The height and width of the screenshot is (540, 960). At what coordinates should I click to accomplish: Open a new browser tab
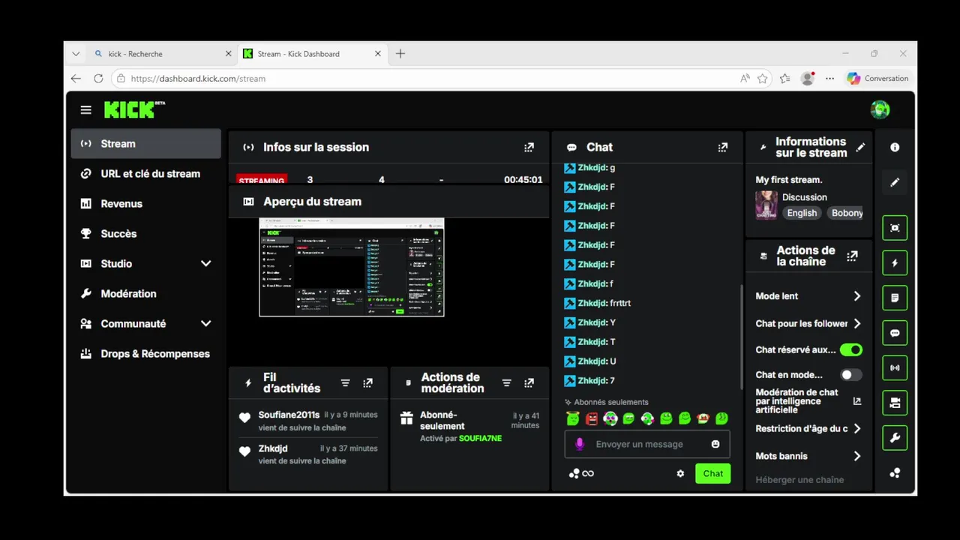(400, 54)
